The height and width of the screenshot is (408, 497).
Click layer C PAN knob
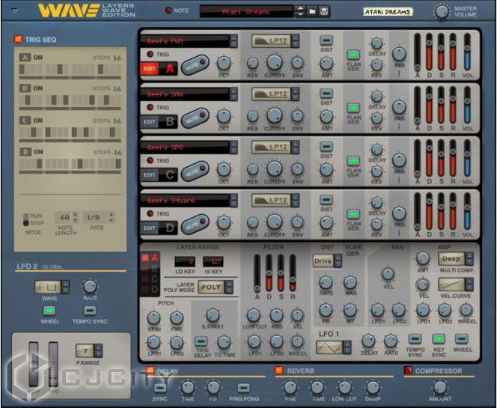click(399, 160)
